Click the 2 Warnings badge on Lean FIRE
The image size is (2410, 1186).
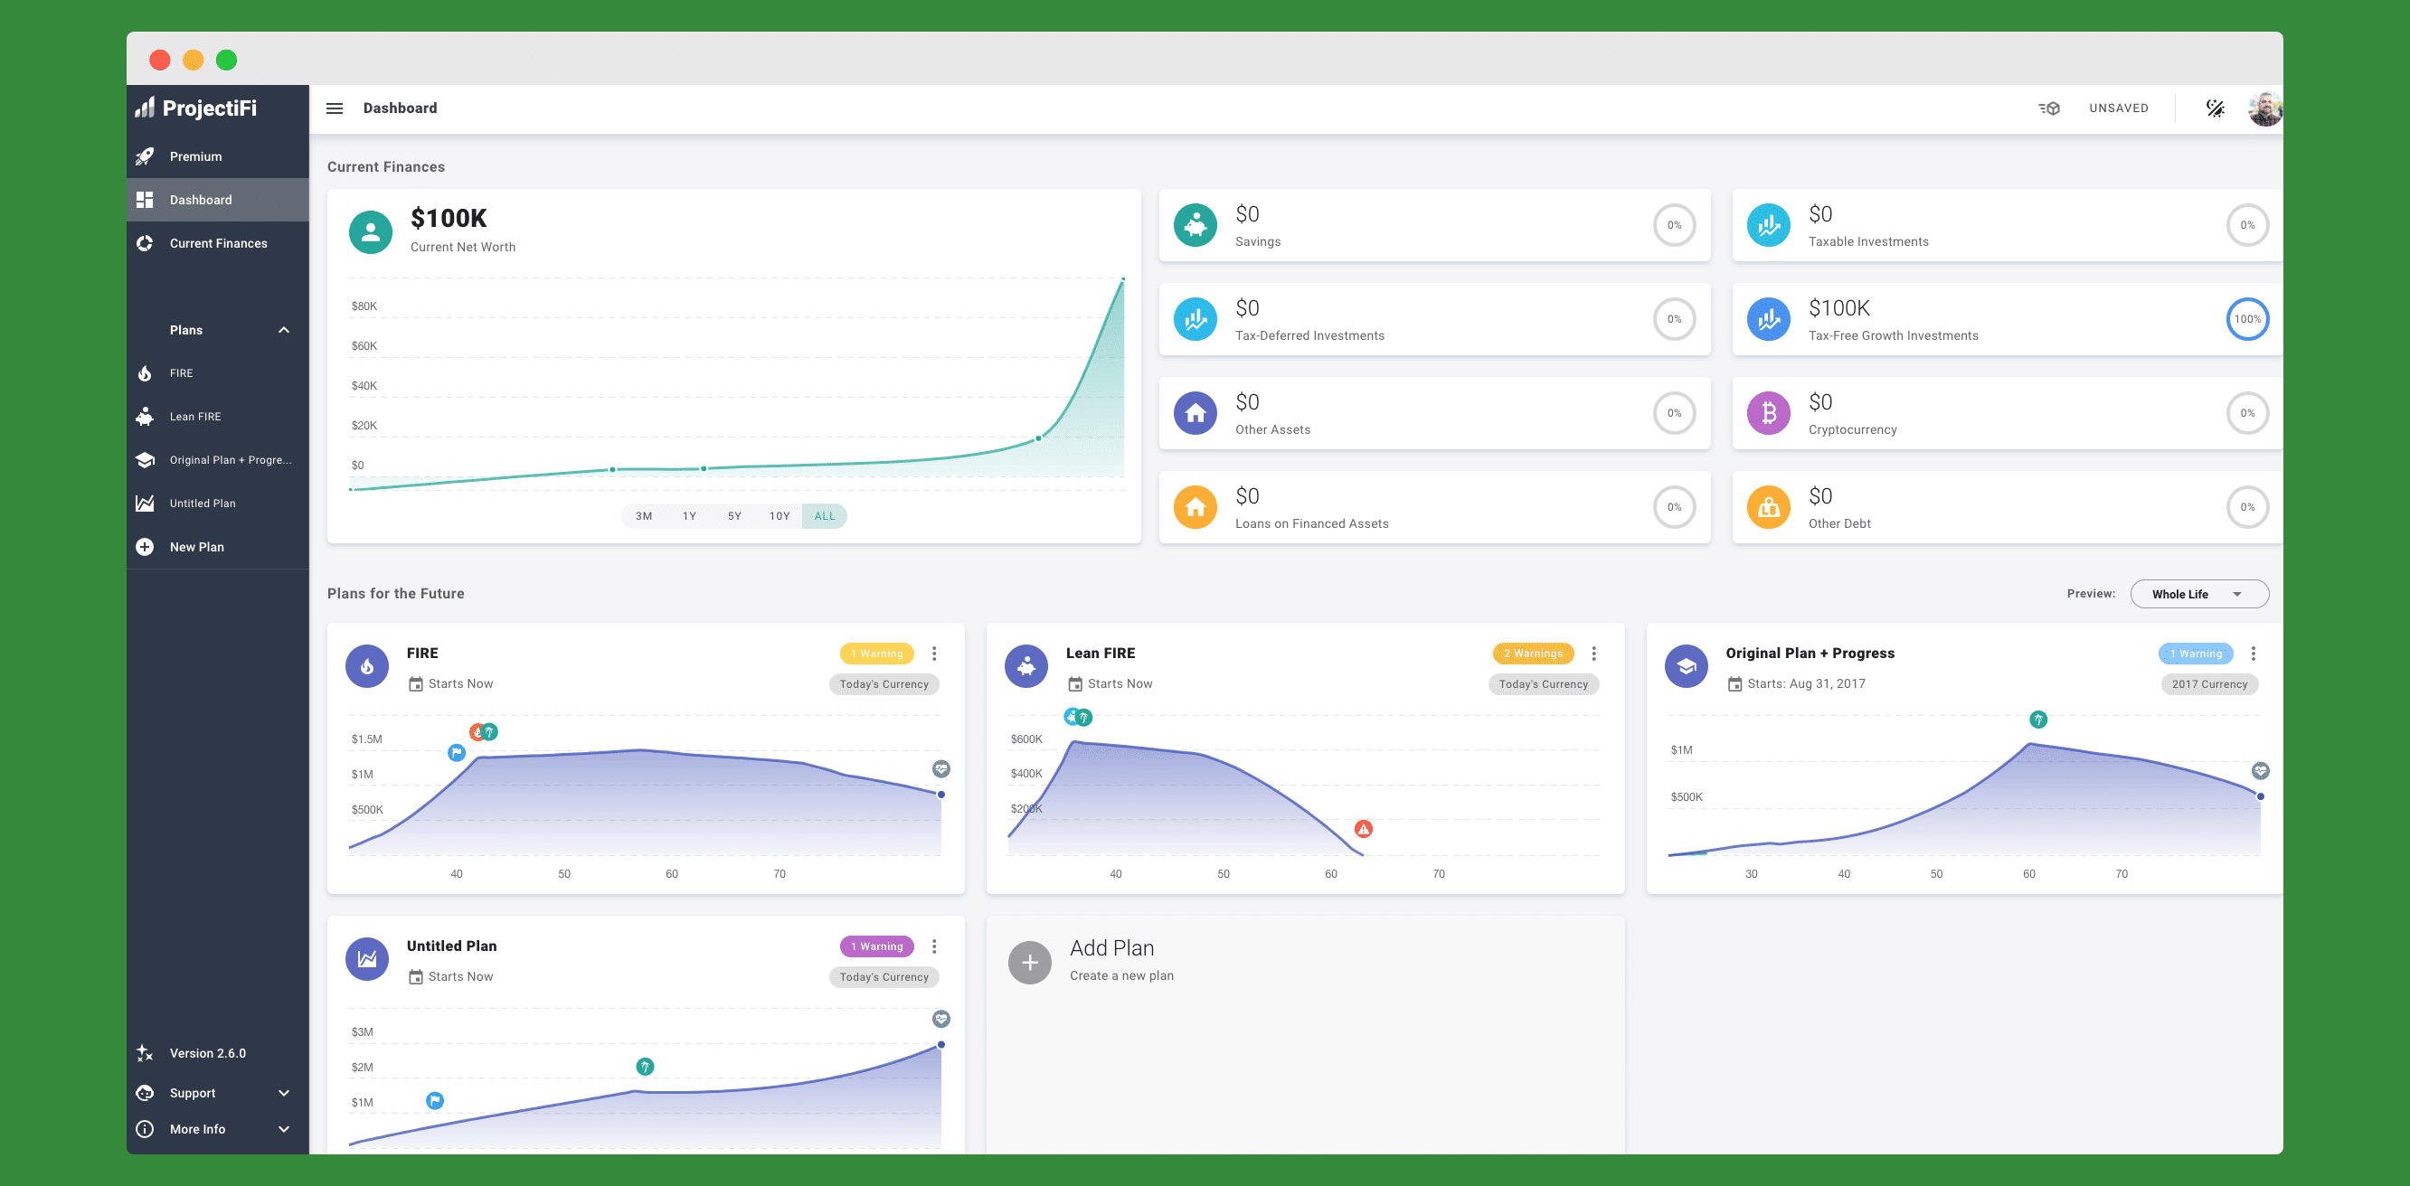point(1533,654)
